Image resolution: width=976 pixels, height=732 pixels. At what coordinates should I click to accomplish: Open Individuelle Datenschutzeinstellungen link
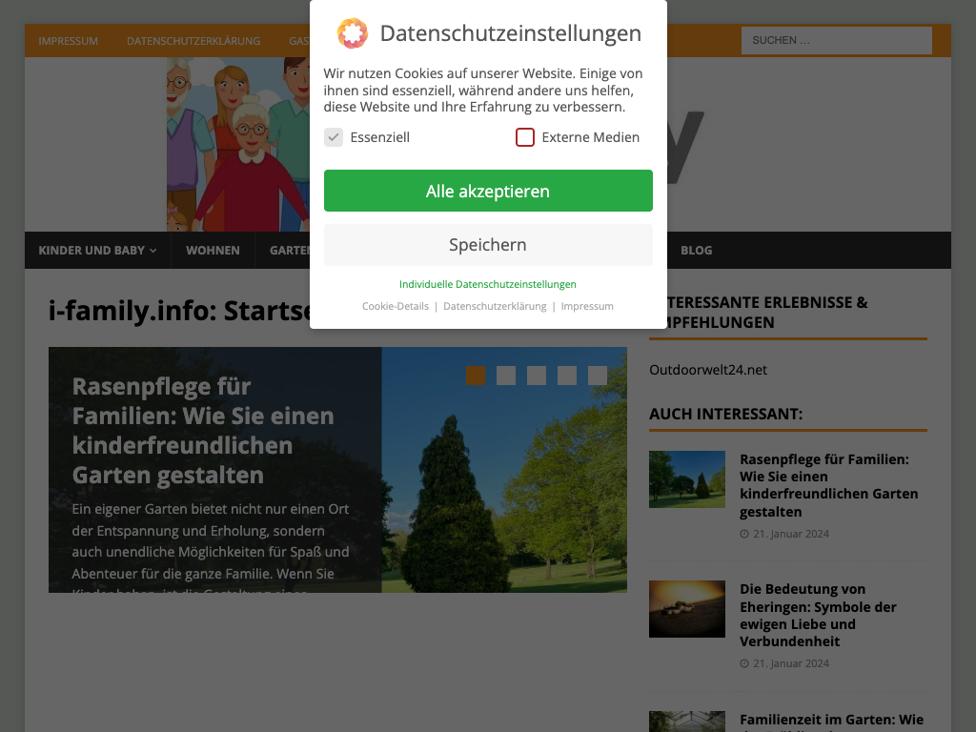[x=488, y=284]
